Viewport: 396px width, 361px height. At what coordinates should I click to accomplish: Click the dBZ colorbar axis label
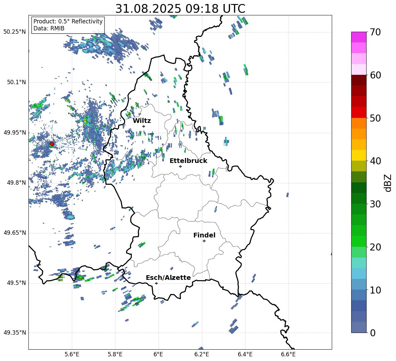388,183
